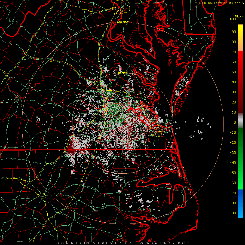Select the positive 90 knot scale value
The width and height of the screenshot is (245, 245).
(234, 32)
